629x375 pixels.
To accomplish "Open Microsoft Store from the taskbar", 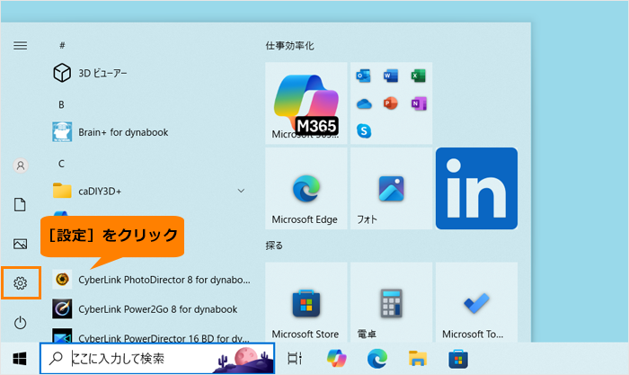I will click(458, 359).
